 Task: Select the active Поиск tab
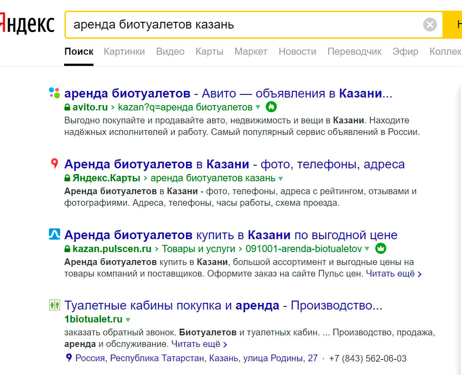79,52
